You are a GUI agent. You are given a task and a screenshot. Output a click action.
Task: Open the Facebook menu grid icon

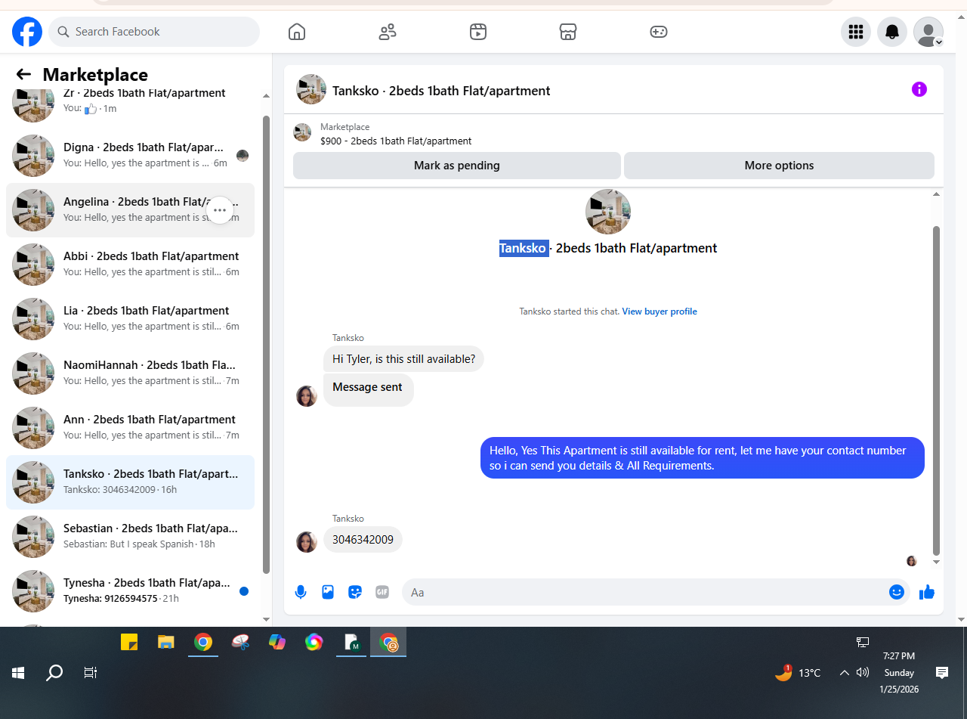coord(856,32)
